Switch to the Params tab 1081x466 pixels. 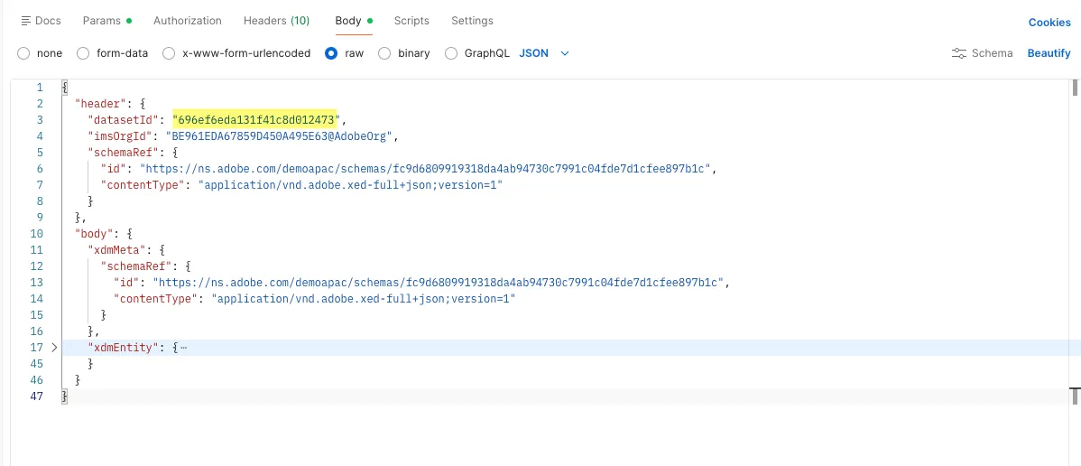click(106, 21)
